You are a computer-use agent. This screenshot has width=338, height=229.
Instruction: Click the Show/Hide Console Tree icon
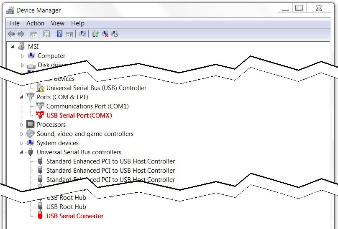click(34, 34)
